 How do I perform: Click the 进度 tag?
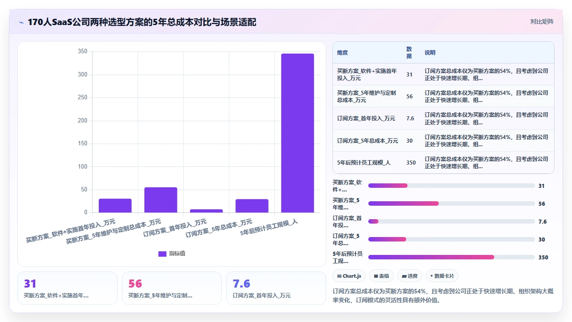tap(410, 276)
